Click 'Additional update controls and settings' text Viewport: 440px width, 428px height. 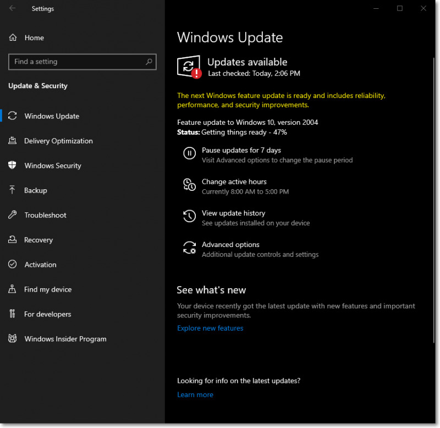(260, 254)
